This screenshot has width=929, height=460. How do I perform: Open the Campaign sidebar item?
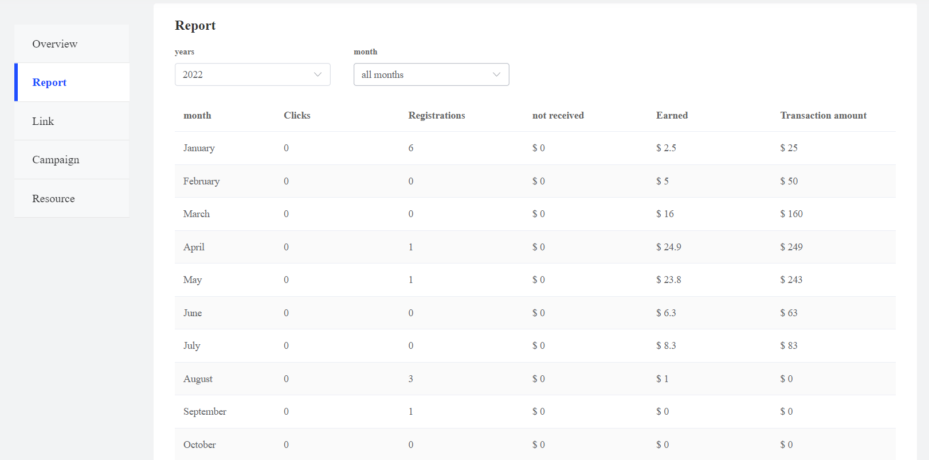[x=72, y=160]
